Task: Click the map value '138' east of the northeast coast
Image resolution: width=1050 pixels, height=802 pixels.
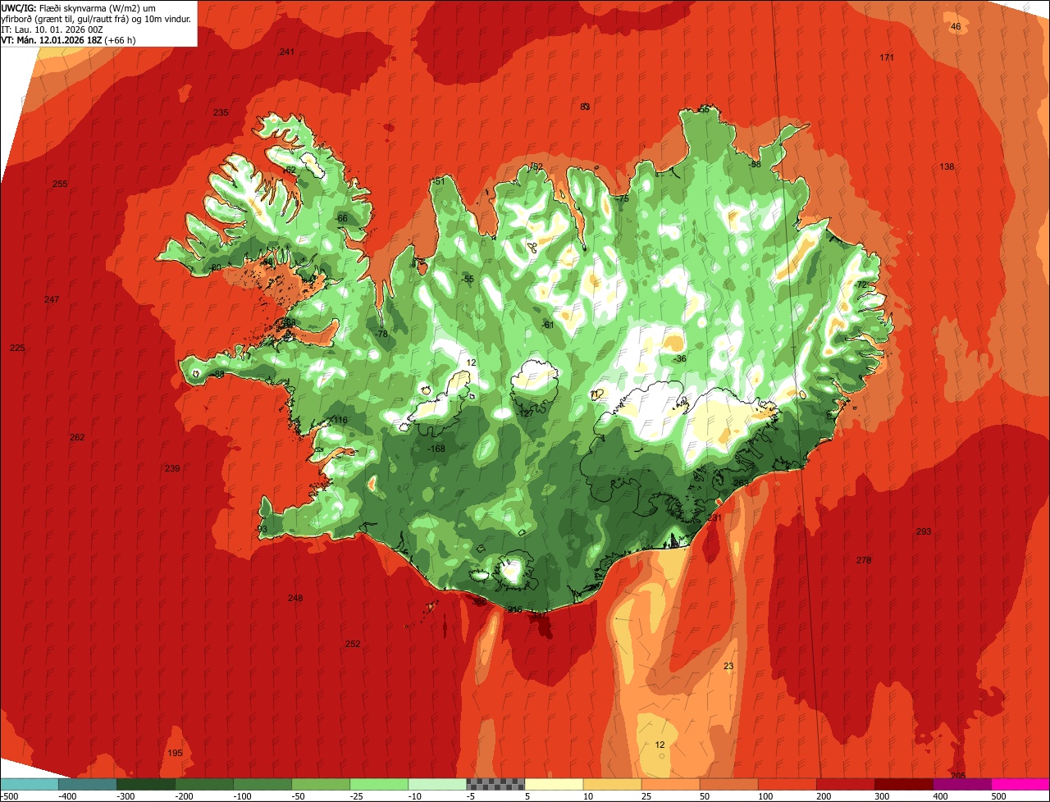Action: point(947,166)
